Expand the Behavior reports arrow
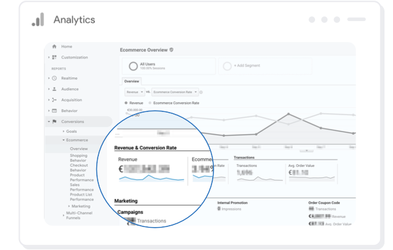Image resolution: width=393 pixels, height=250 pixels. (x=48, y=111)
